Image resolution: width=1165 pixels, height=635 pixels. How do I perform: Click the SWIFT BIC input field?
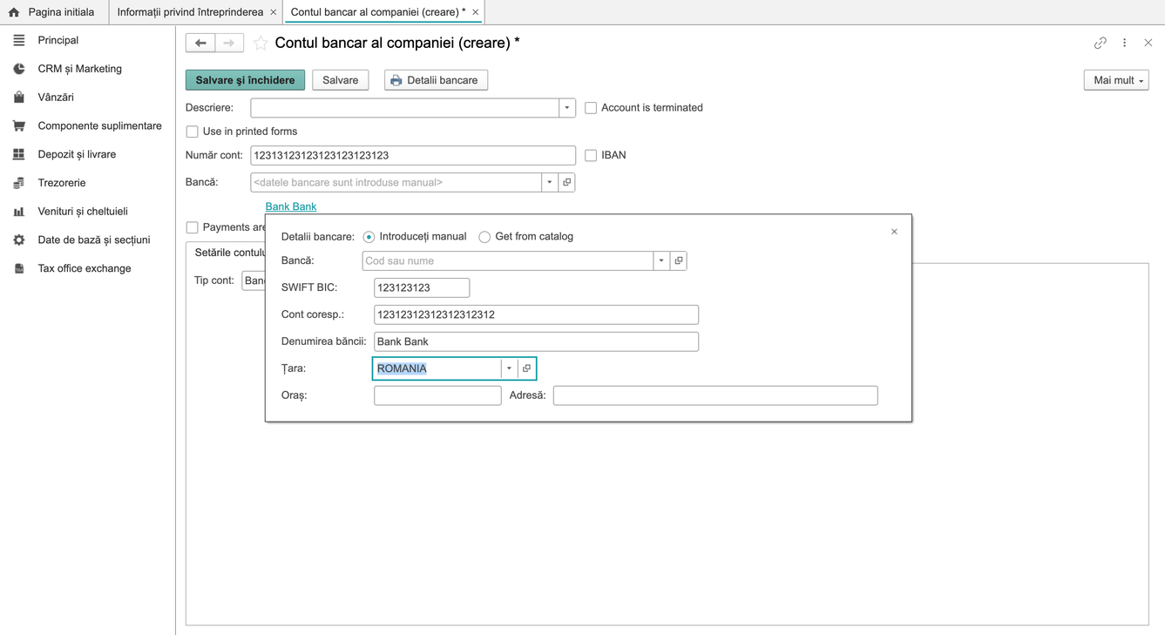tap(422, 287)
